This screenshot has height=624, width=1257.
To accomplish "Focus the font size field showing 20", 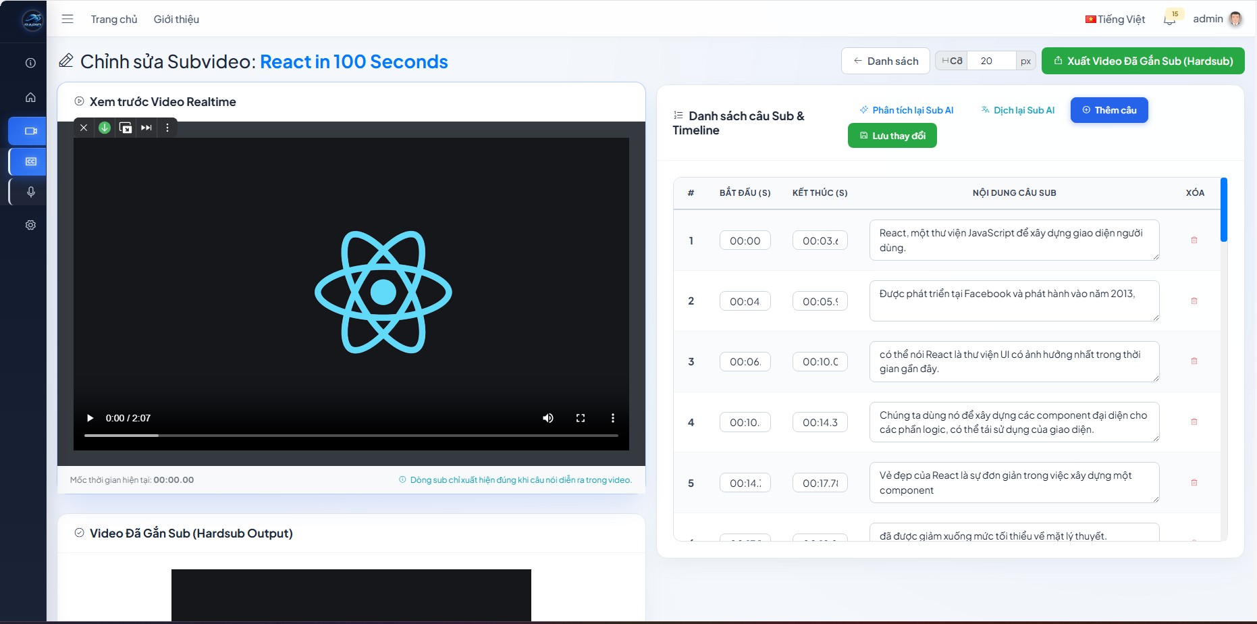I will pos(991,61).
